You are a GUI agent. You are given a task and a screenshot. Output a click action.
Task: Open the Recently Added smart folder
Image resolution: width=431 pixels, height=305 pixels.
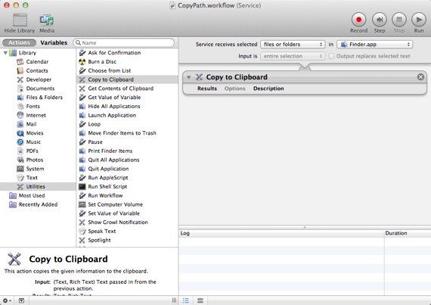click(x=38, y=204)
